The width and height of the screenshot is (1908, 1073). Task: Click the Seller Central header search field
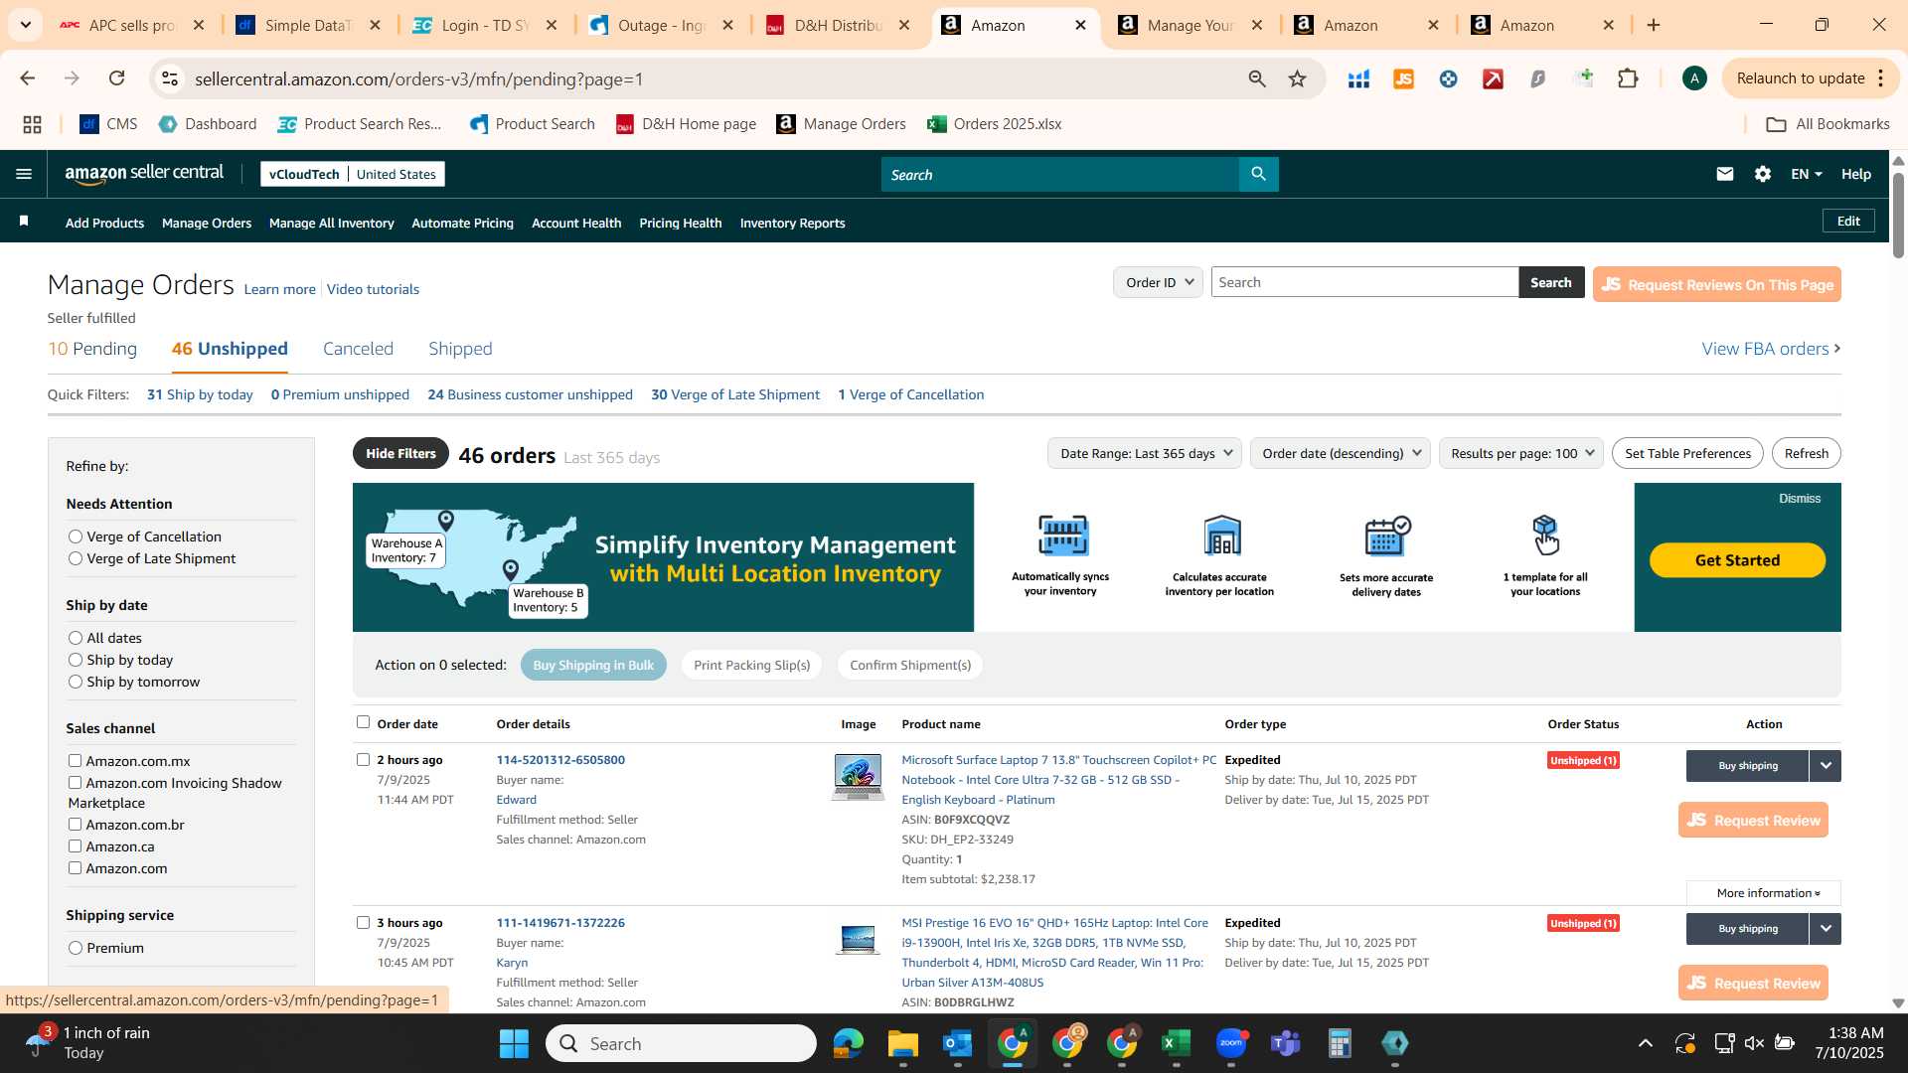coord(1059,174)
